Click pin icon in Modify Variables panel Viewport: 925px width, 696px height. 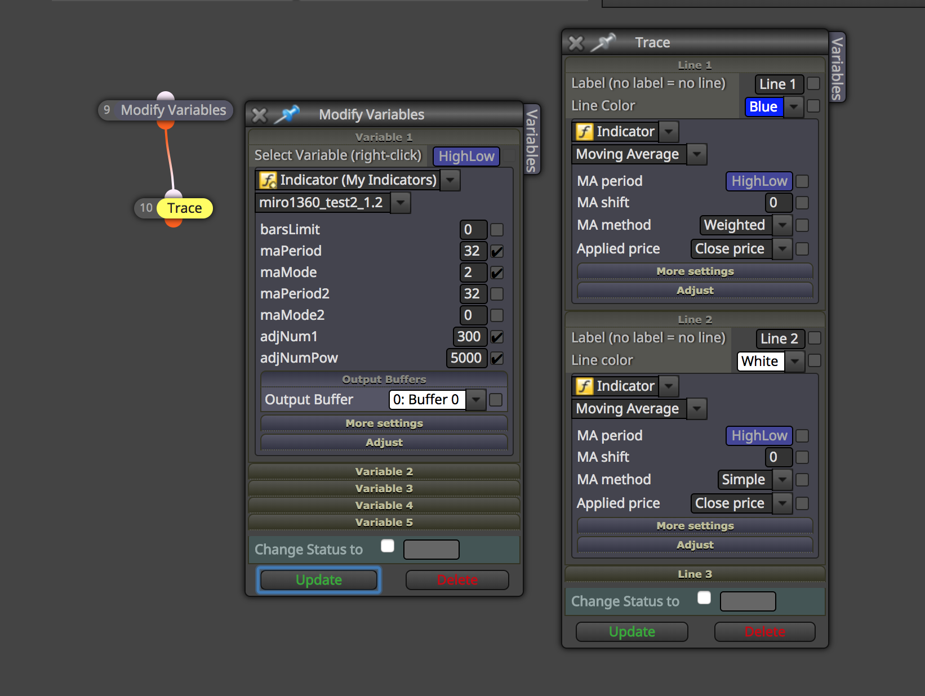pyautogui.click(x=287, y=114)
